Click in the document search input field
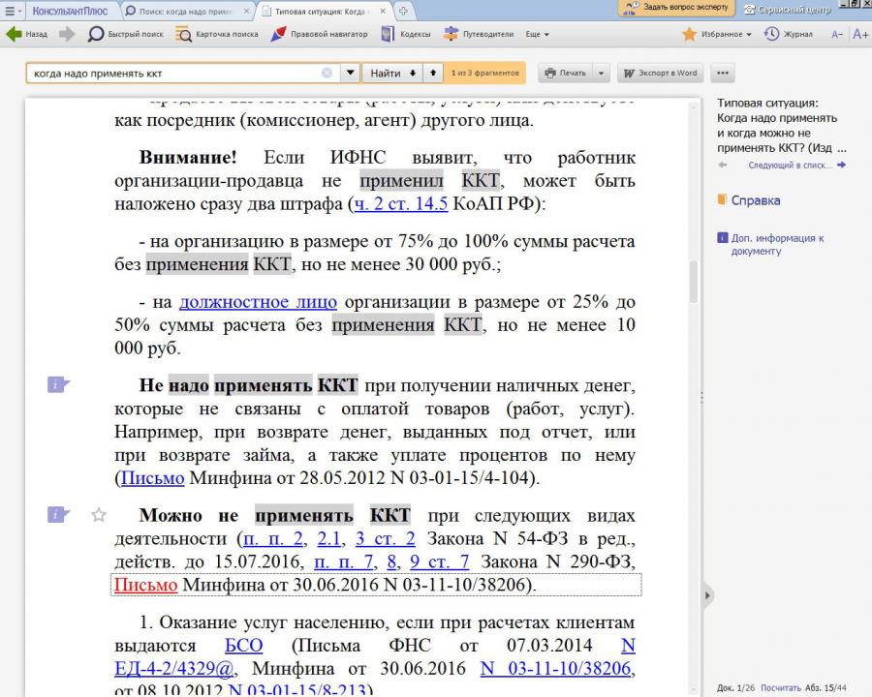The width and height of the screenshot is (872, 697). click(174, 73)
